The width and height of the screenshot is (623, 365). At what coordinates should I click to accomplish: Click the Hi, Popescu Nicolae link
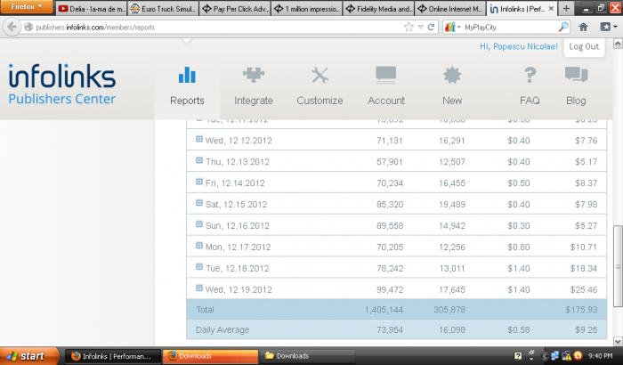pos(519,46)
